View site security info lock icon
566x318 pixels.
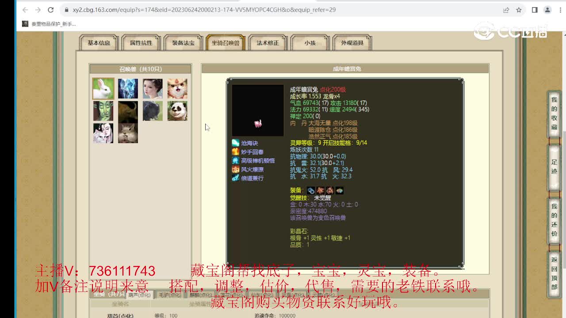[66, 10]
